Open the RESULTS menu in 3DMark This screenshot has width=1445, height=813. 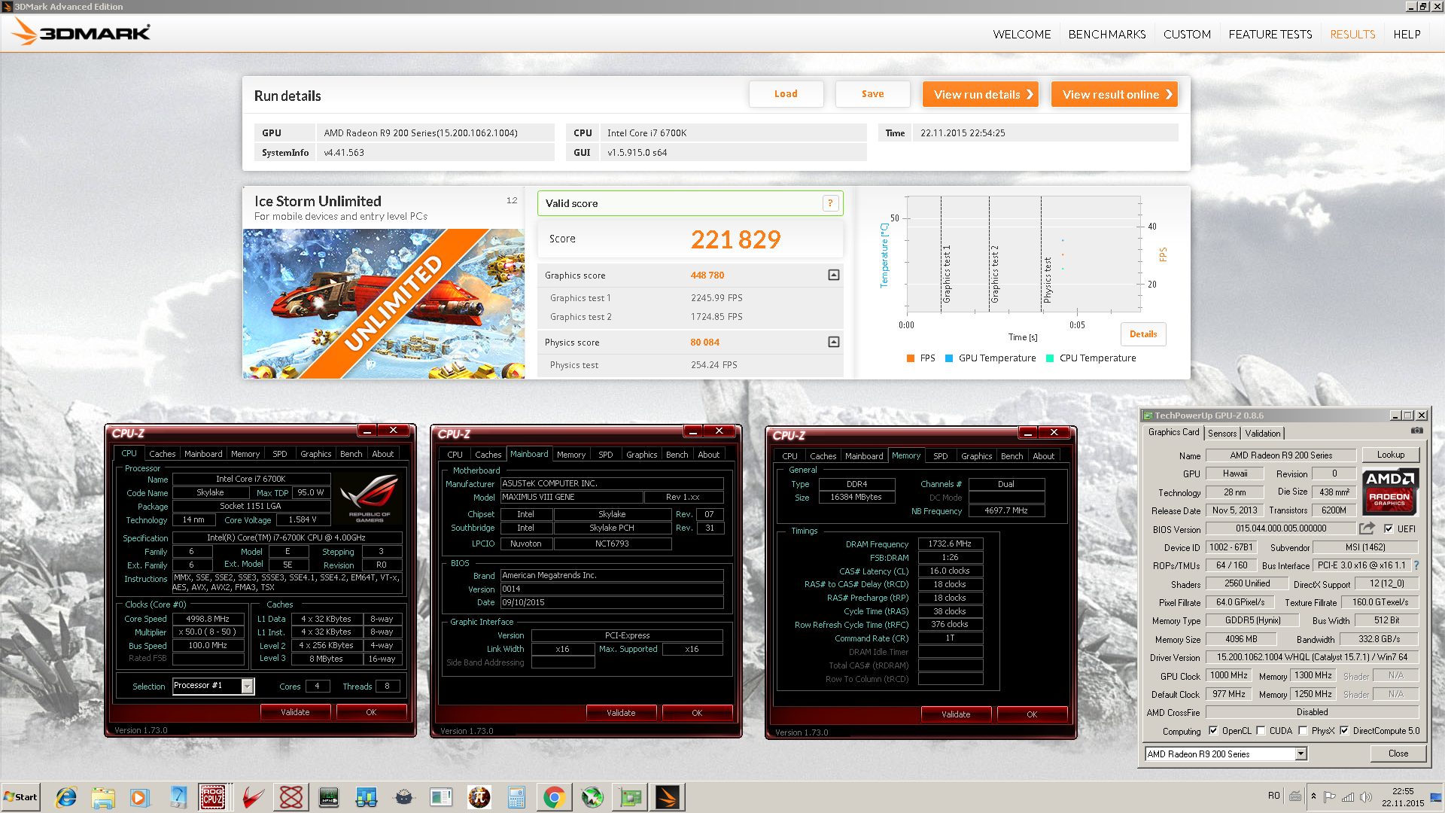[x=1352, y=35]
